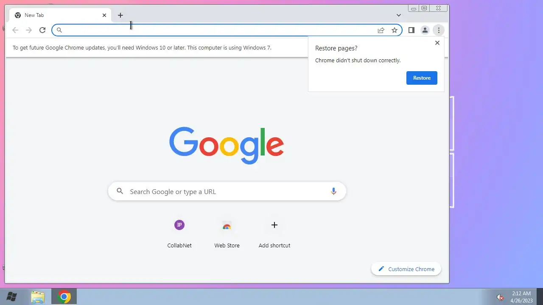Go back using the back arrow
The width and height of the screenshot is (543, 305).
15,30
